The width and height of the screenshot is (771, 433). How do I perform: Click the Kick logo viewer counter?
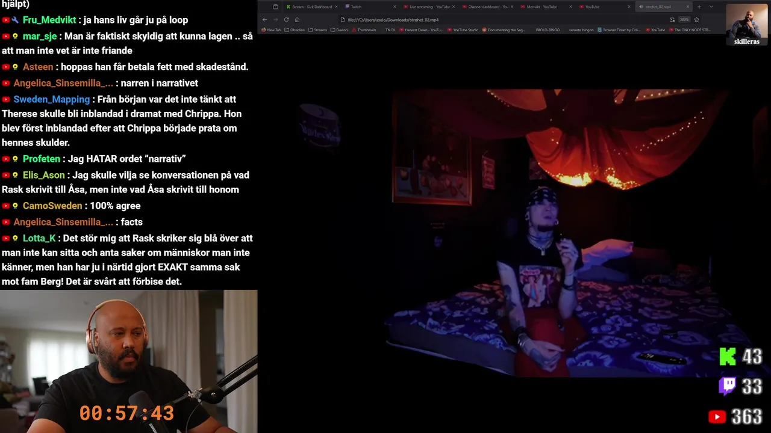(x=741, y=357)
